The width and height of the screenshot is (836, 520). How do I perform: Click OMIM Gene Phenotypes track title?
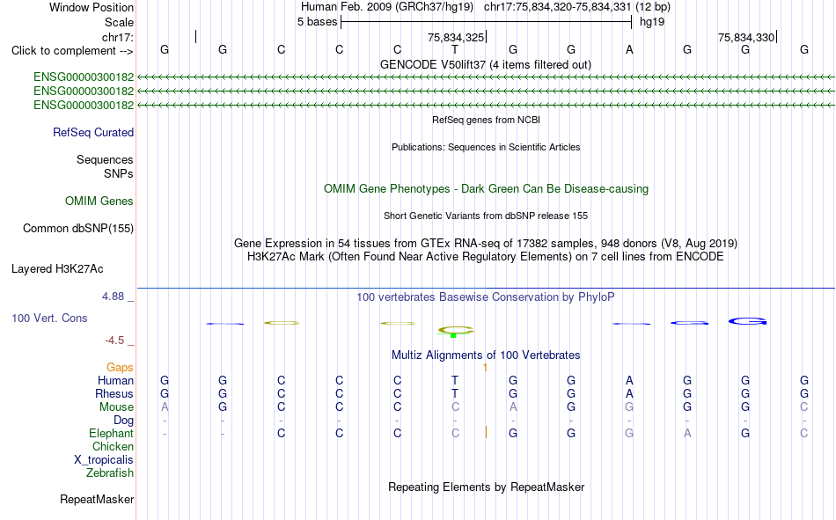(486, 189)
